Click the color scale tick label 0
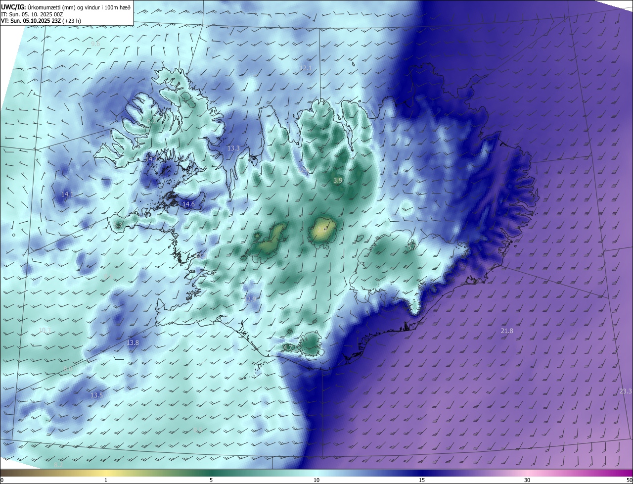 [2, 480]
